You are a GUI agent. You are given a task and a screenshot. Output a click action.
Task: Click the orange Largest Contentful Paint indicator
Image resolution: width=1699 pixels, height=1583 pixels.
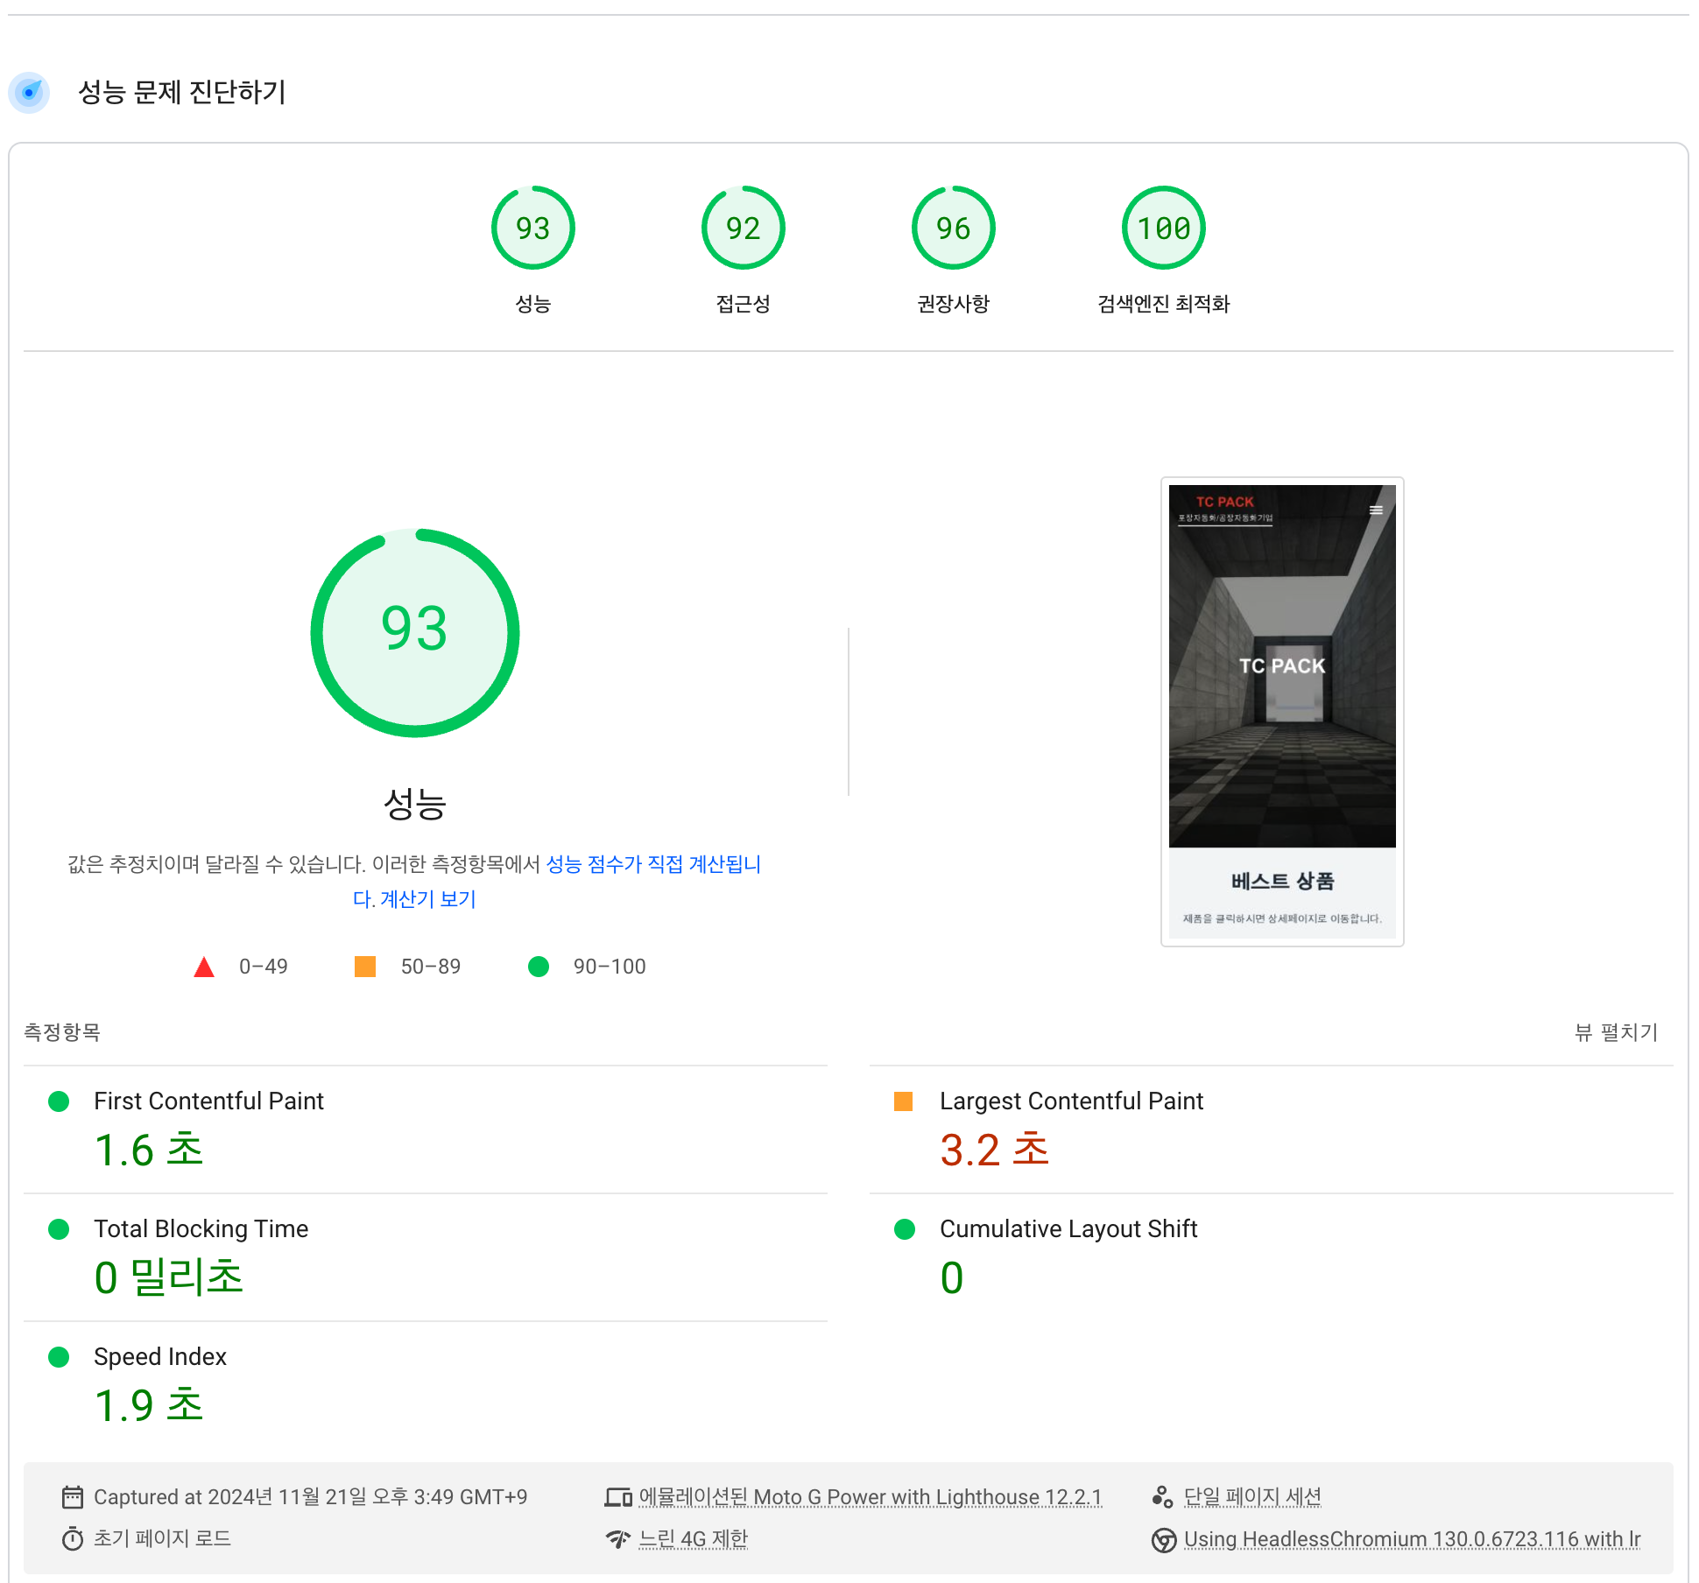click(x=904, y=1101)
